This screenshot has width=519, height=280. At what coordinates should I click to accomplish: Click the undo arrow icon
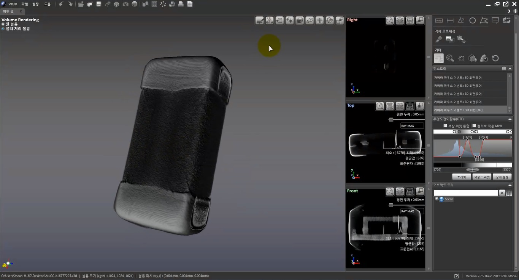[x=61, y=4]
